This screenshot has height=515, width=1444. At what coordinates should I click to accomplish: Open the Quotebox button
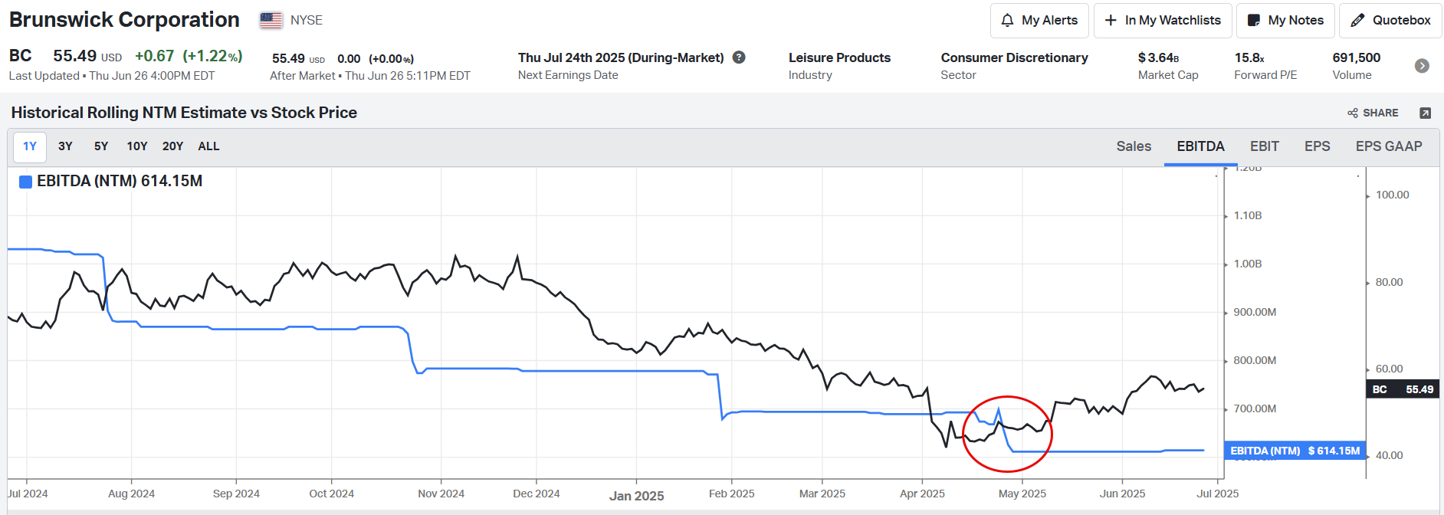(1390, 21)
